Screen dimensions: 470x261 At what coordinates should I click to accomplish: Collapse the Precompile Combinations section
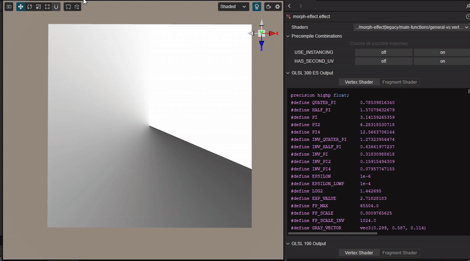(x=288, y=36)
